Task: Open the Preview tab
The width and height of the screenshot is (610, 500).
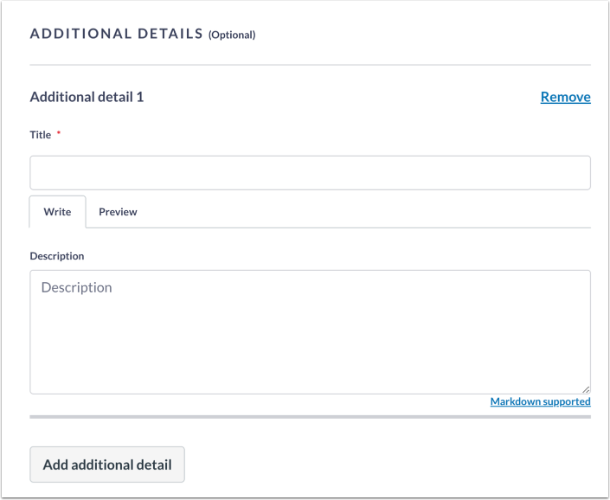Action: coord(118,212)
